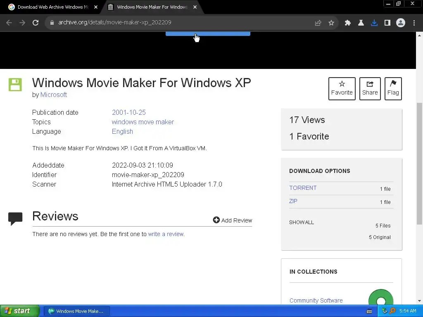Open the Community Software collection link

[x=316, y=300]
